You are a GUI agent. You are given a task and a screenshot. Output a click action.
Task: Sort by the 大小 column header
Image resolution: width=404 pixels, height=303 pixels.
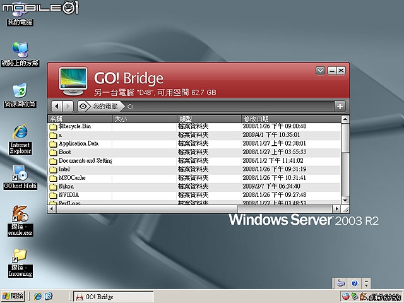(x=145, y=119)
